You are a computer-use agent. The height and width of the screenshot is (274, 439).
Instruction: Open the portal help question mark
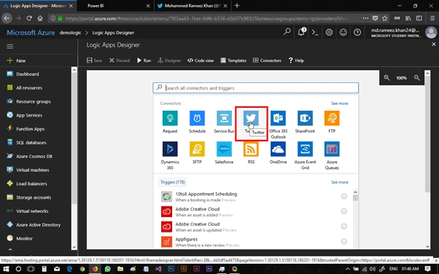pyautogui.click(x=357, y=32)
